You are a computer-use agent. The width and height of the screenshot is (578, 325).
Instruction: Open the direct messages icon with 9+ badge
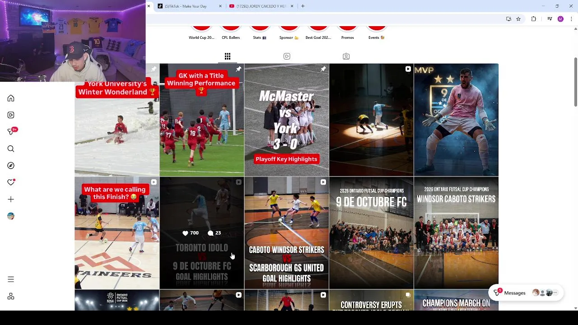12,131
